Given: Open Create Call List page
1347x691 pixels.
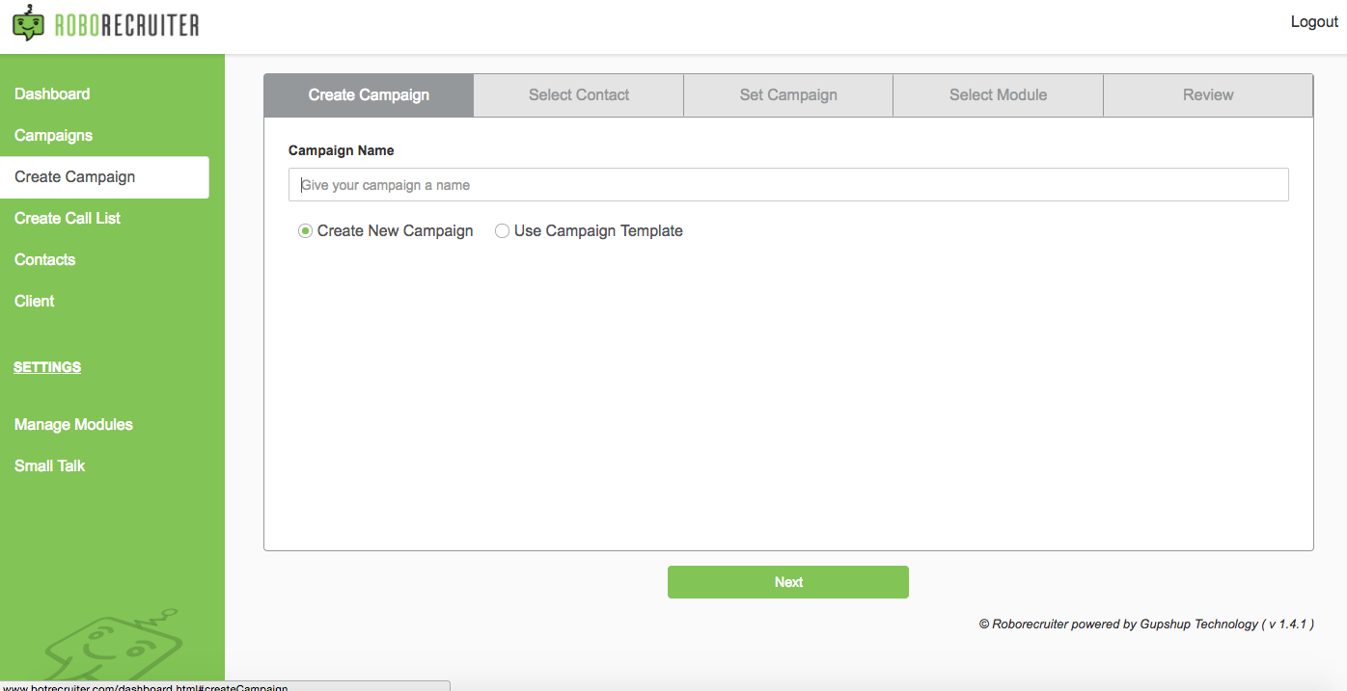Looking at the screenshot, I should (68, 219).
